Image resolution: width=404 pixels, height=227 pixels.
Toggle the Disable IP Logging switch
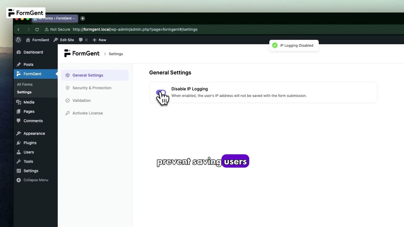click(161, 92)
